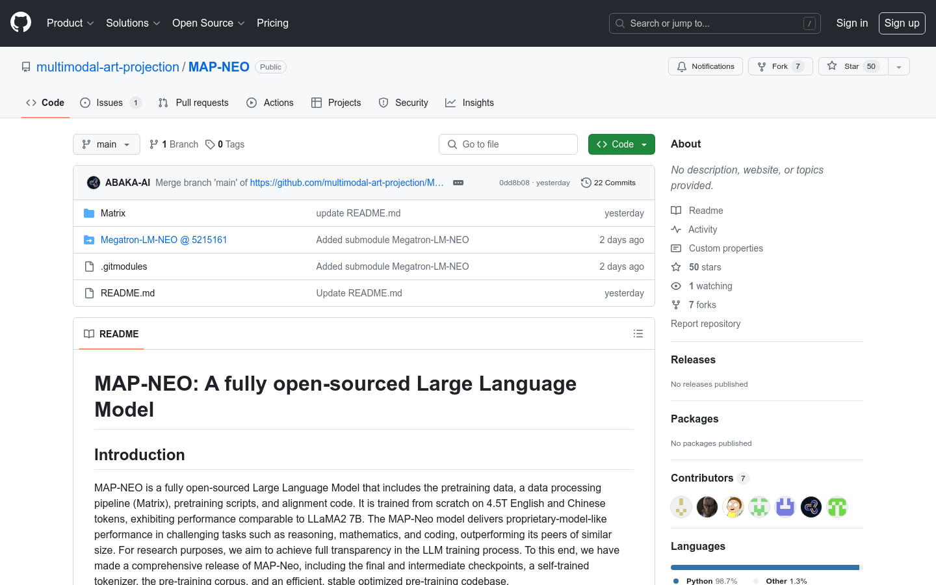Open the purple contributor avatar
Viewport: 936px width, 585px height.
tap(785, 507)
